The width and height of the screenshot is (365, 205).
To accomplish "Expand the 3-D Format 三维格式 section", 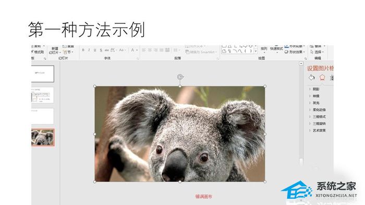I will click(x=317, y=117).
